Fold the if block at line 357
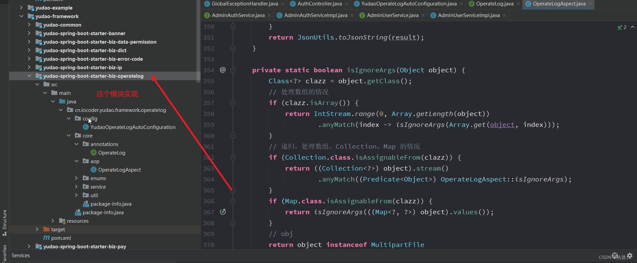 coord(233,103)
